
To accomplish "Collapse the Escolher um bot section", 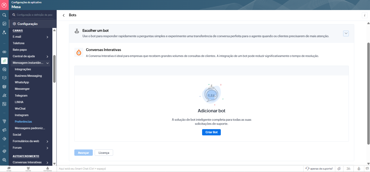I will pos(346,33).
